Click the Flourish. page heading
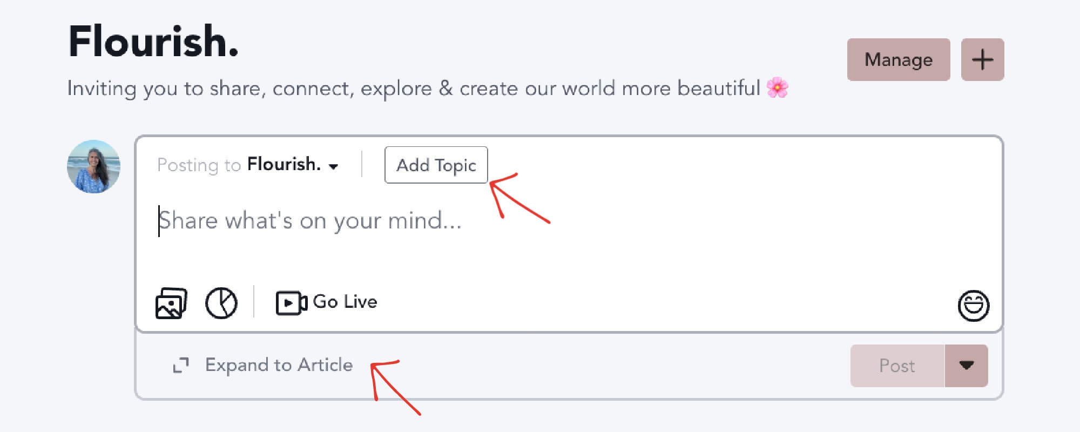The image size is (1080, 432). pyautogui.click(x=153, y=42)
